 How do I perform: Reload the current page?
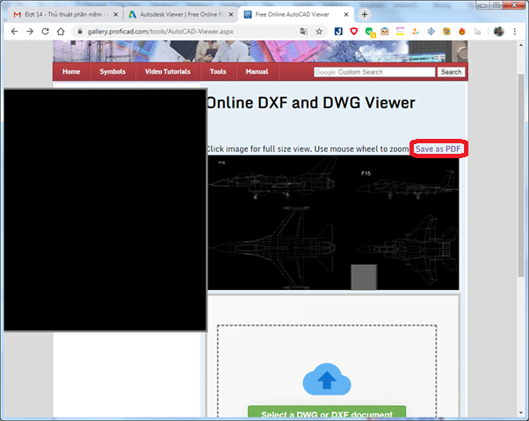(x=45, y=31)
